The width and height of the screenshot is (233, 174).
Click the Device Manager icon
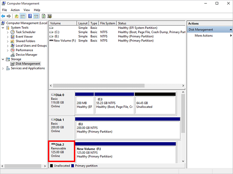[13, 55]
